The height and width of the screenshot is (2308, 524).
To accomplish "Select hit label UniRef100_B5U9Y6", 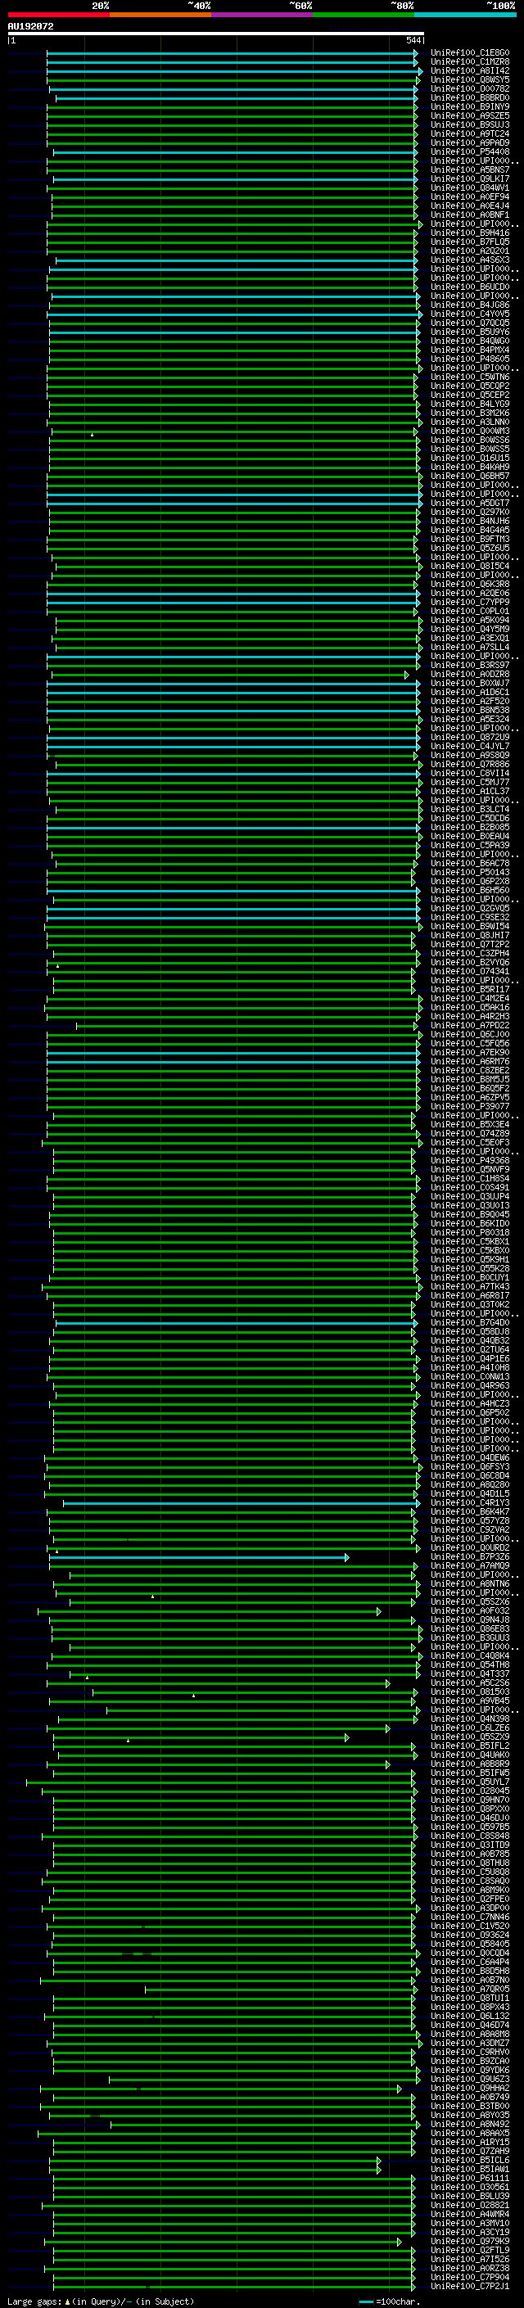I will (x=469, y=332).
